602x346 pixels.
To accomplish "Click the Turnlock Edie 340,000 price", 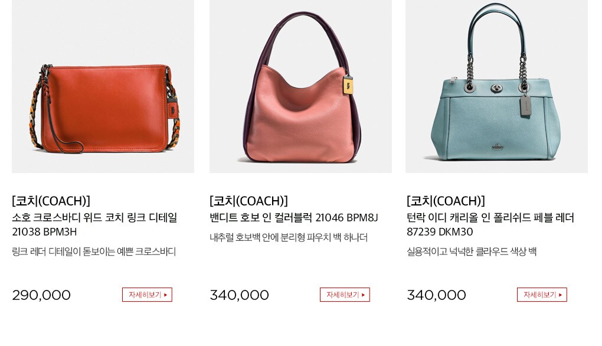I will pyautogui.click(x=437, y=295).
